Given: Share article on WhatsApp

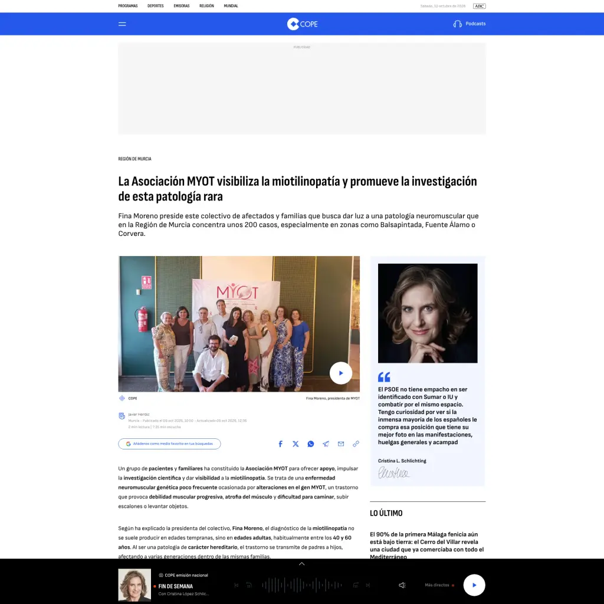Looking at the screenshot, I should pos(310,444).
